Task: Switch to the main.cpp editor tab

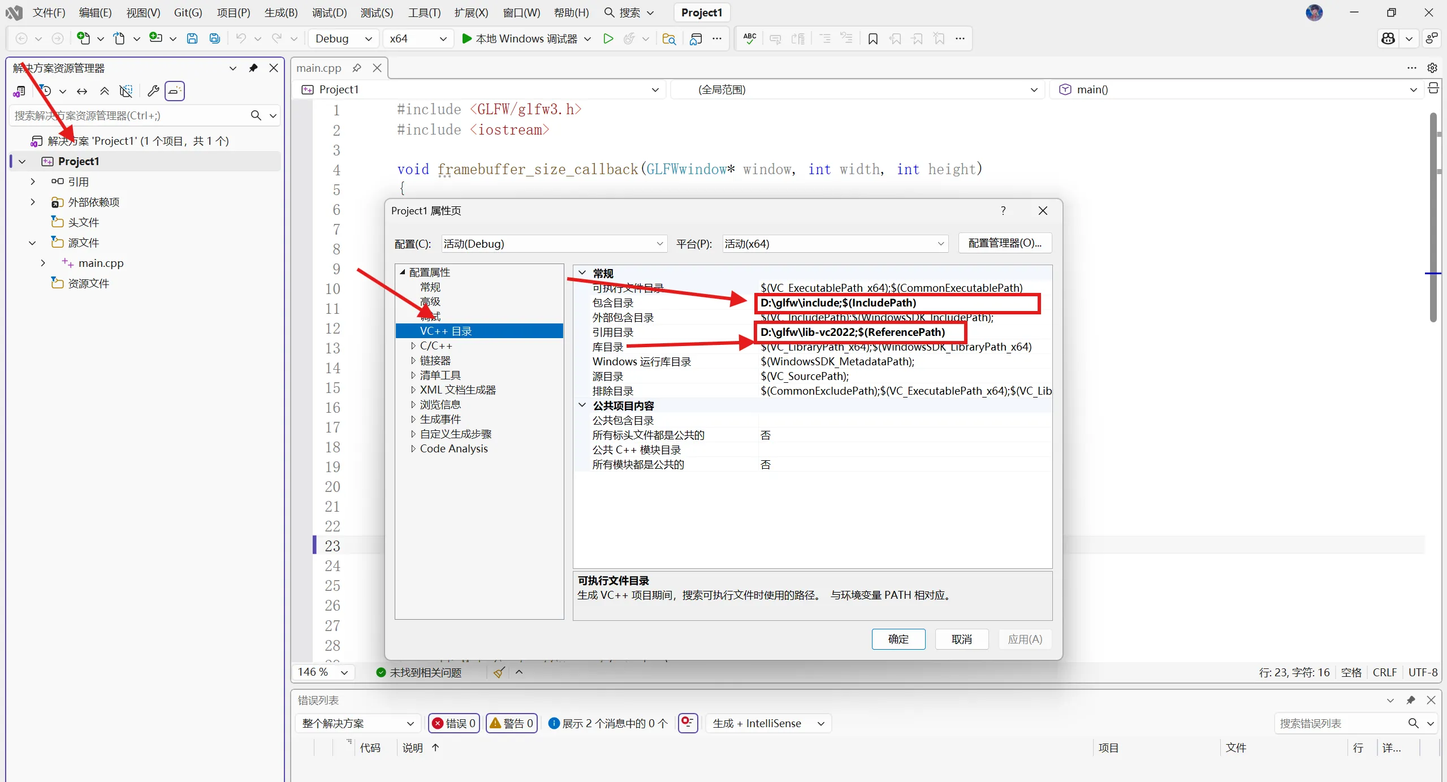Action: coord(319,68)
